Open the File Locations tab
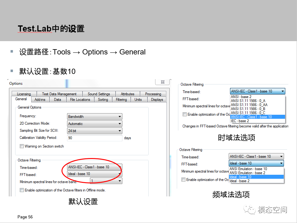The height and width of the screenshot is (223, 297). [x=80, y=100]
